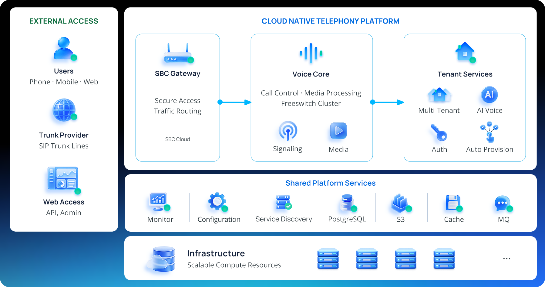Screen dimensions: 545x287
Task: Click the 'Freeswitch Cluster' text
Action: click(x=311, y=104)
